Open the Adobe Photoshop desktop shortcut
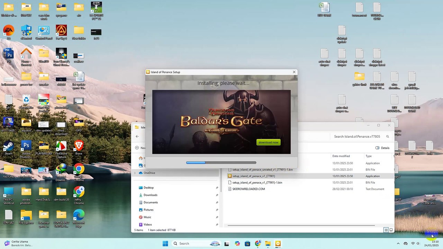443x249 pixels. tap(26, 149)
